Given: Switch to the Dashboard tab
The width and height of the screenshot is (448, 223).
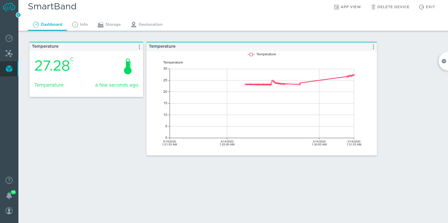Looking at the screenshot, I should (48, 25).
